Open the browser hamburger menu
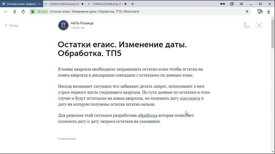 (241, 4)
